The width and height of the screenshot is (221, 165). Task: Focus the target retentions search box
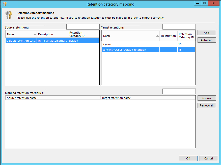click(179, 27)
